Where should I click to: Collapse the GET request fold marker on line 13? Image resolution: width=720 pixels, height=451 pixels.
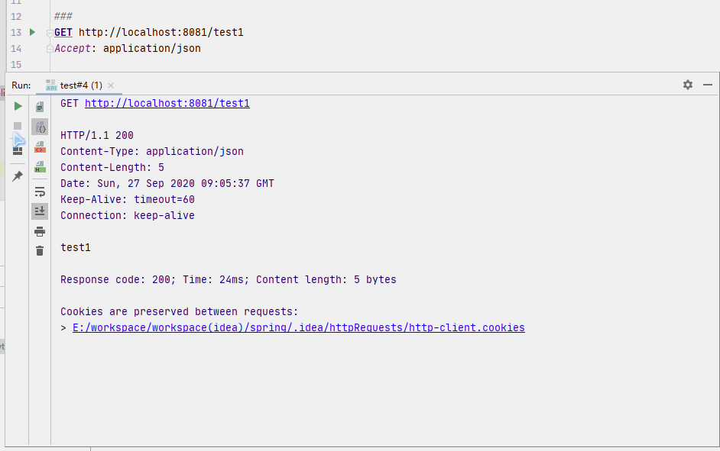click(x=50, y=33)
